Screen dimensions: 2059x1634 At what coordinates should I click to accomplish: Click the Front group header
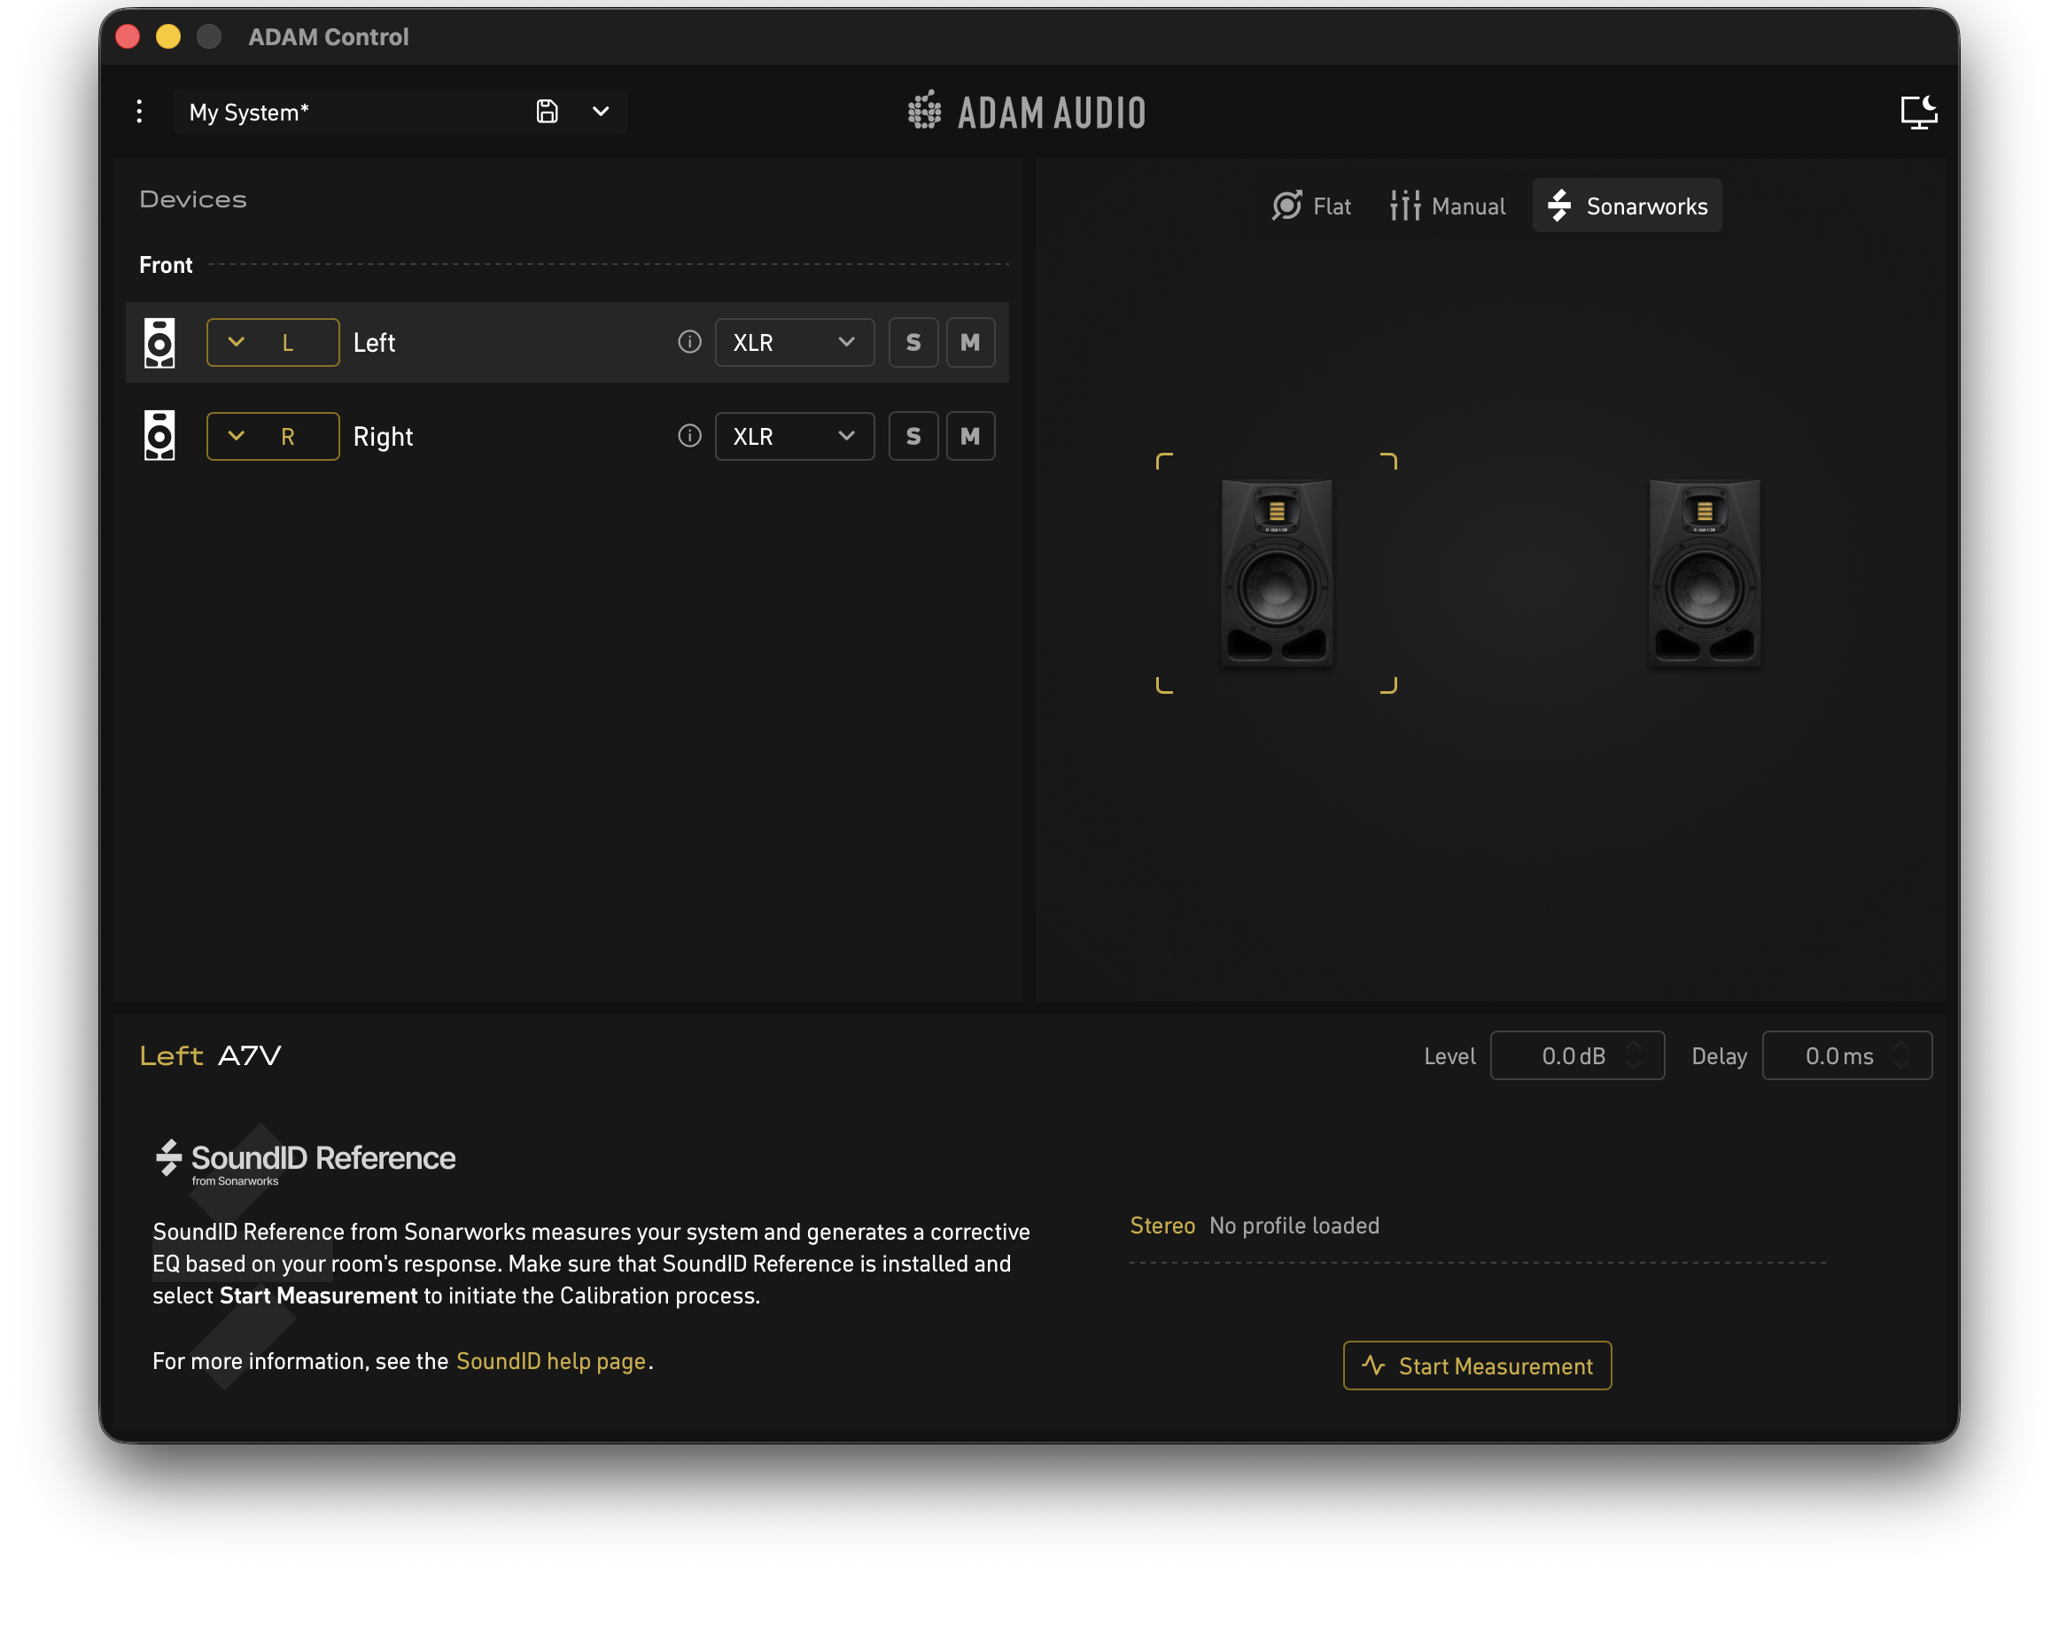click(x=167, y=265)
